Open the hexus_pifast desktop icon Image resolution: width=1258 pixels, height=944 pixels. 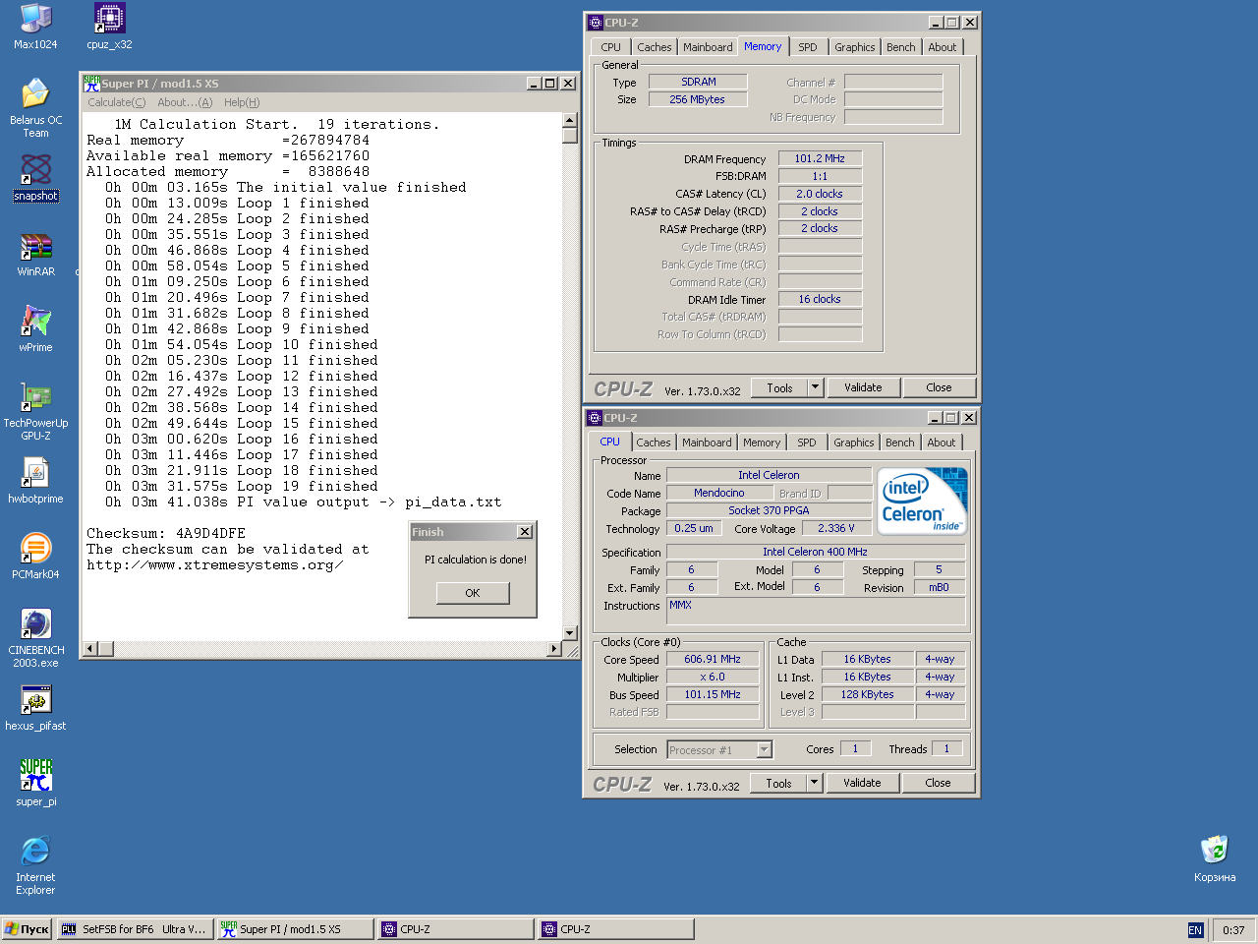point(35,708)
